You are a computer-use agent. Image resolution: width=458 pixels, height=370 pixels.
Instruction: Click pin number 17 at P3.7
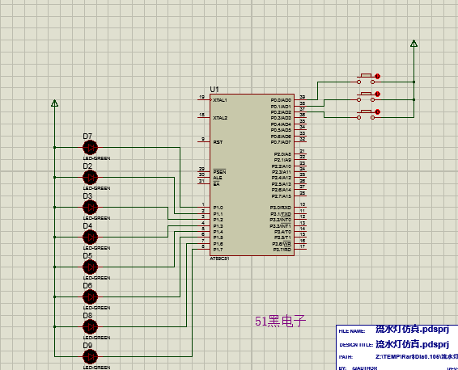(303, 246)
